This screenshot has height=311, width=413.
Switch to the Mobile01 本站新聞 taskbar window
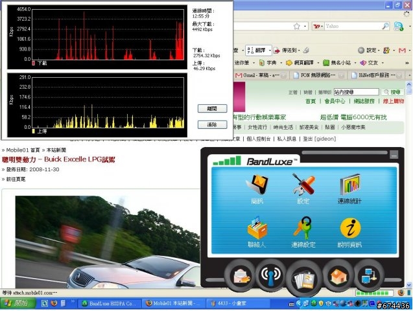173,303
